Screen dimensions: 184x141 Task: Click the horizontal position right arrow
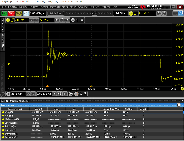65,94
